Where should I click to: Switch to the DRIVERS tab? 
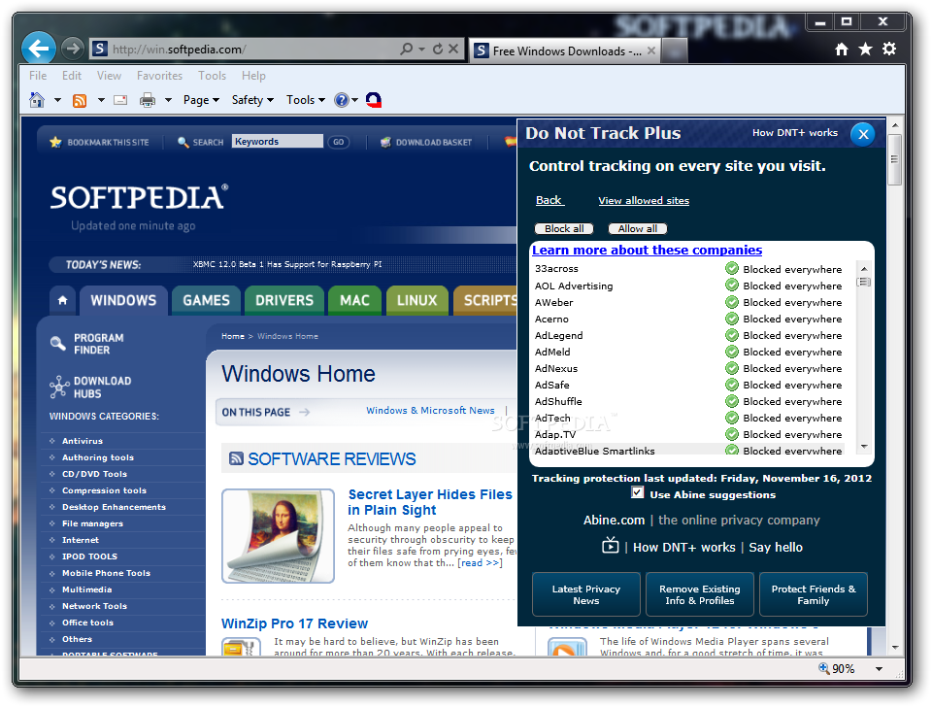pos(284,300)
